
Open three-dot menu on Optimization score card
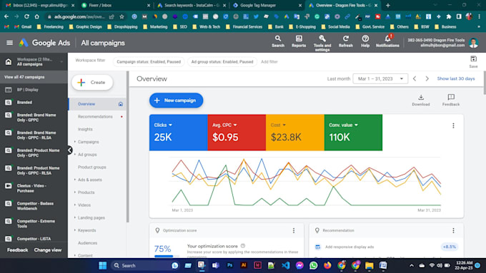[x=294, y=230]
